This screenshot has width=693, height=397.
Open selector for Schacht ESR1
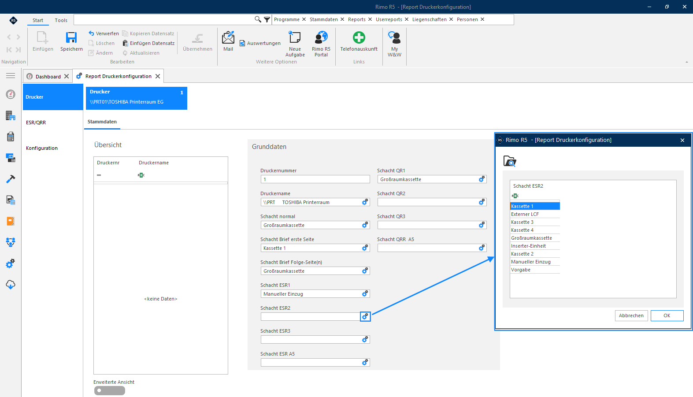click(x=365, y=294)
